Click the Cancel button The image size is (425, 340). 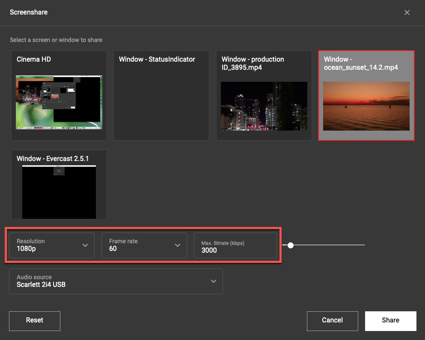[x=332, y=321]
